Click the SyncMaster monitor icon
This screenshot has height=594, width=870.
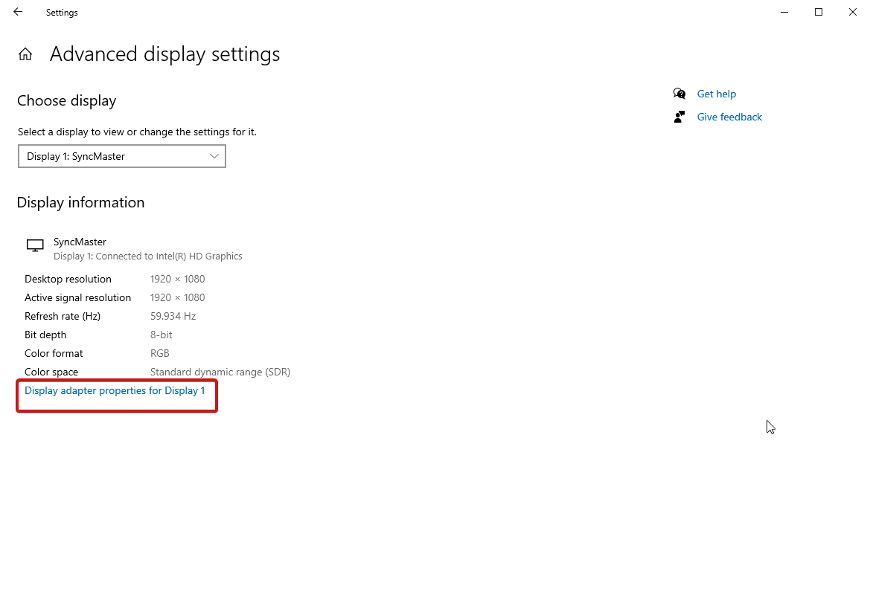click(x=34, y=245)
